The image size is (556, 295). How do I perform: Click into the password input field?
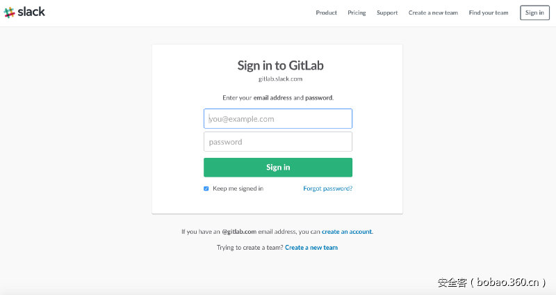(x=278, y=142)
